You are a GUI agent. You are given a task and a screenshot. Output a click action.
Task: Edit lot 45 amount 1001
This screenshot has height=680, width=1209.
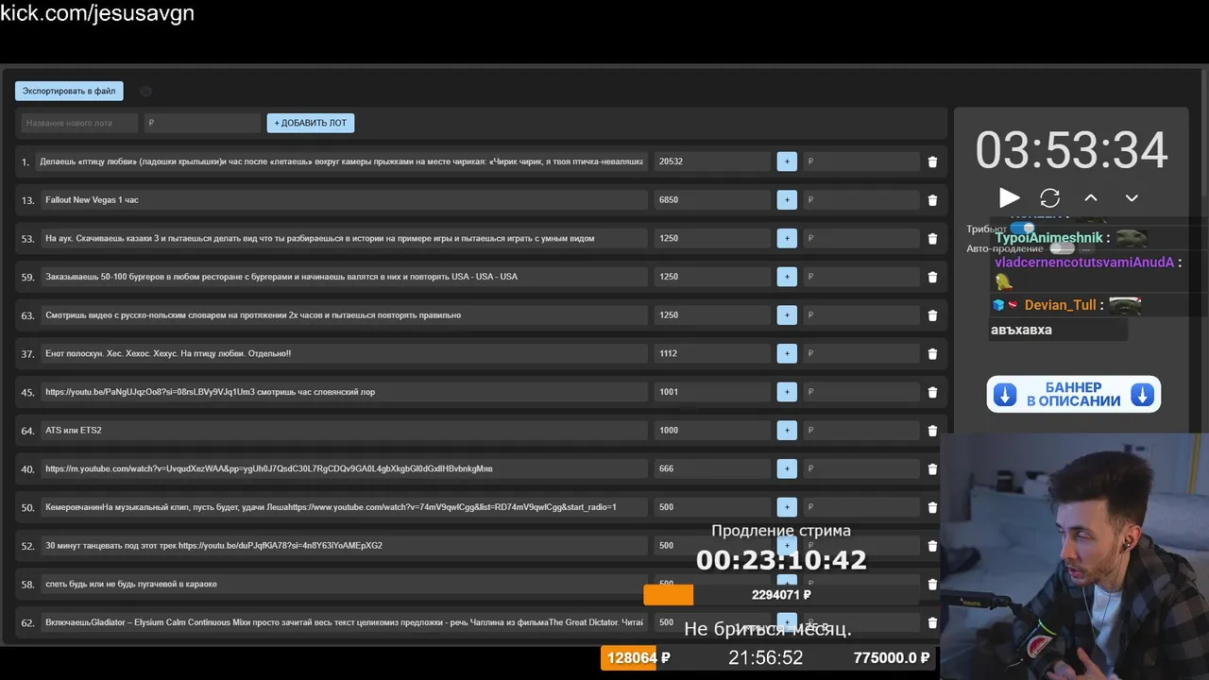click(x=712, y=392)
